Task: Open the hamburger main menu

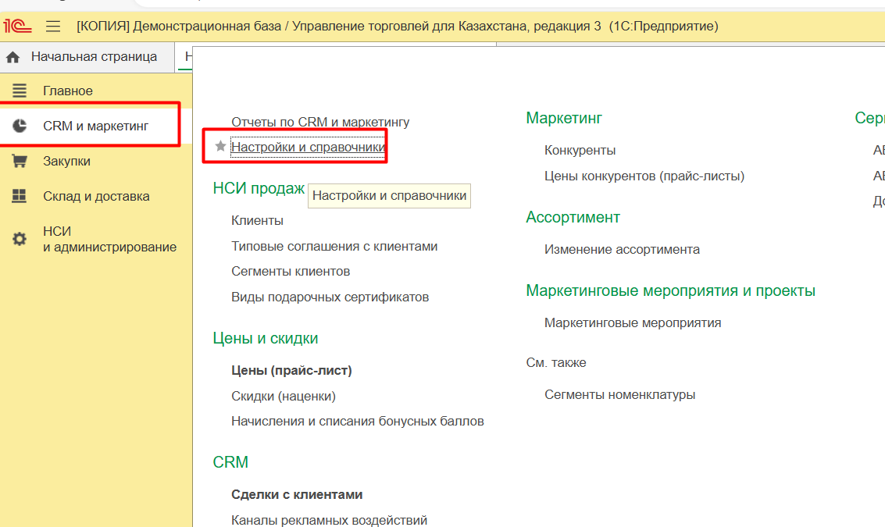Action: pos(53,27)
